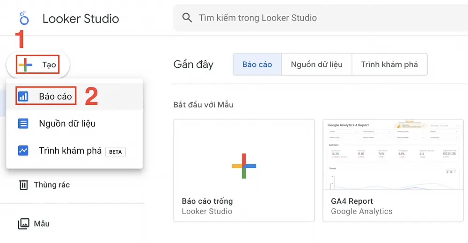This screenshot has width=468, height=243.
Task: Open Thùng rác in the sidebar
Action: pyautogui.click(x=45, y=185)
